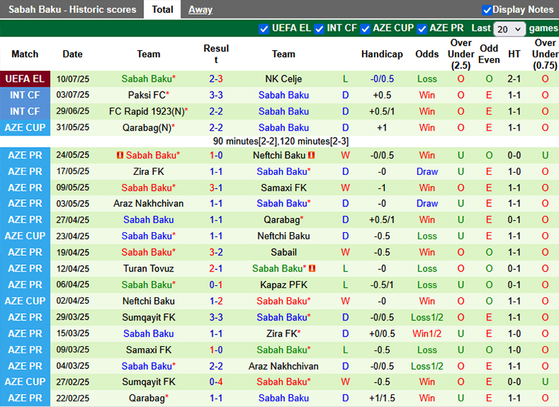Click the Handicap column header
Screen dimensions: 559x407
[x=382, y=54]
